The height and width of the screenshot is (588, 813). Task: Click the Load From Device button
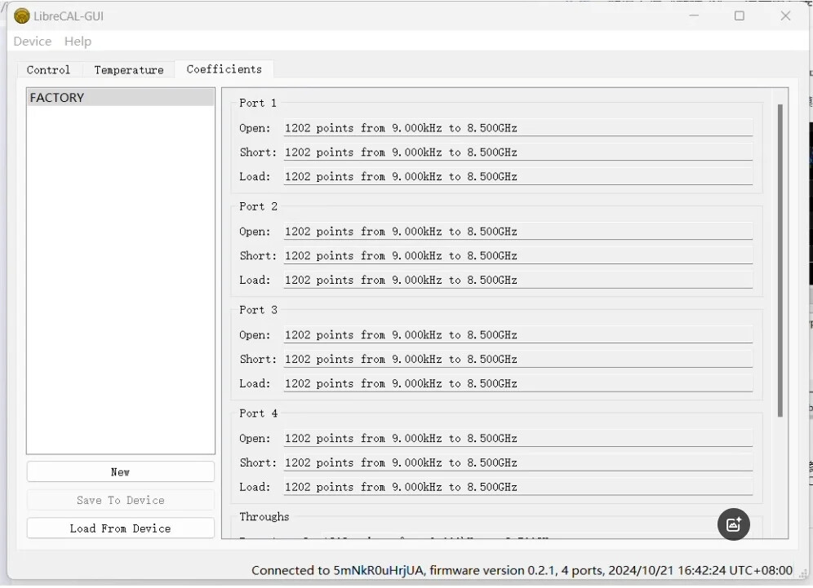click(120, 528)
